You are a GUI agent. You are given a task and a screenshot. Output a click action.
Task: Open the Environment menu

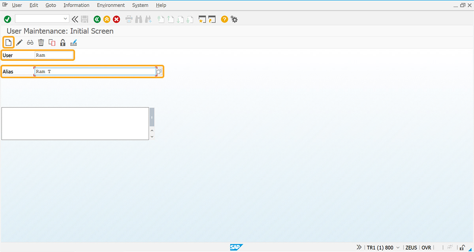[x=111, y=5]
